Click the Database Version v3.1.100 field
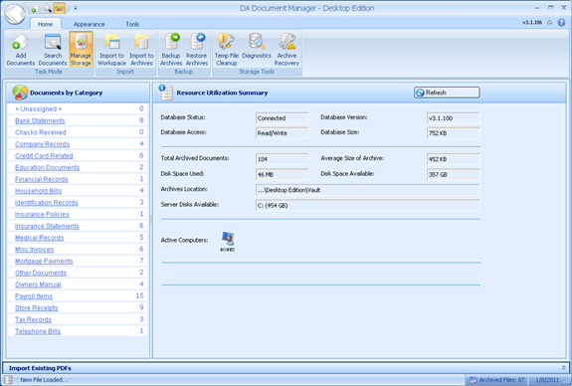Viewport: 572px width, 386px height. (x=453, y=118)
